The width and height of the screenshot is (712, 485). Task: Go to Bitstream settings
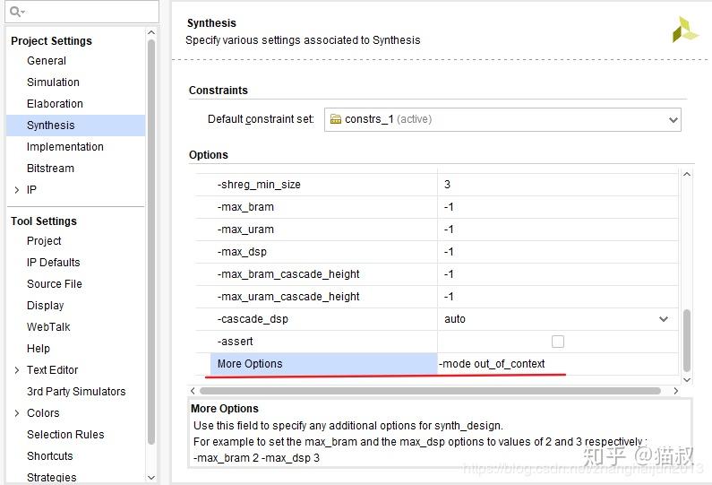pos(50,169)
